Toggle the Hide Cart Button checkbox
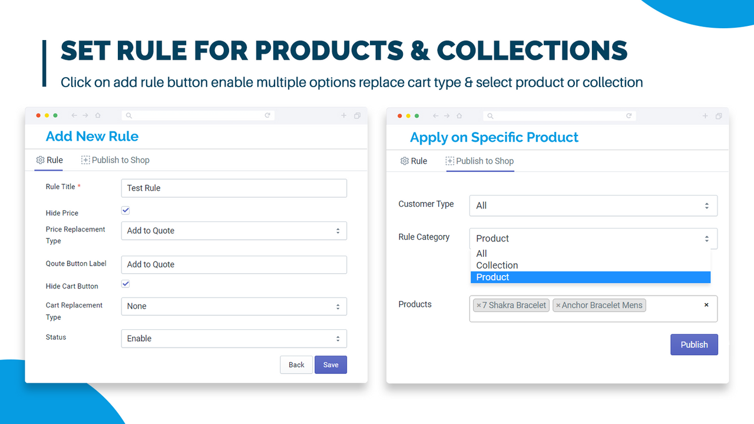754x424 pixels. (125, 284)
